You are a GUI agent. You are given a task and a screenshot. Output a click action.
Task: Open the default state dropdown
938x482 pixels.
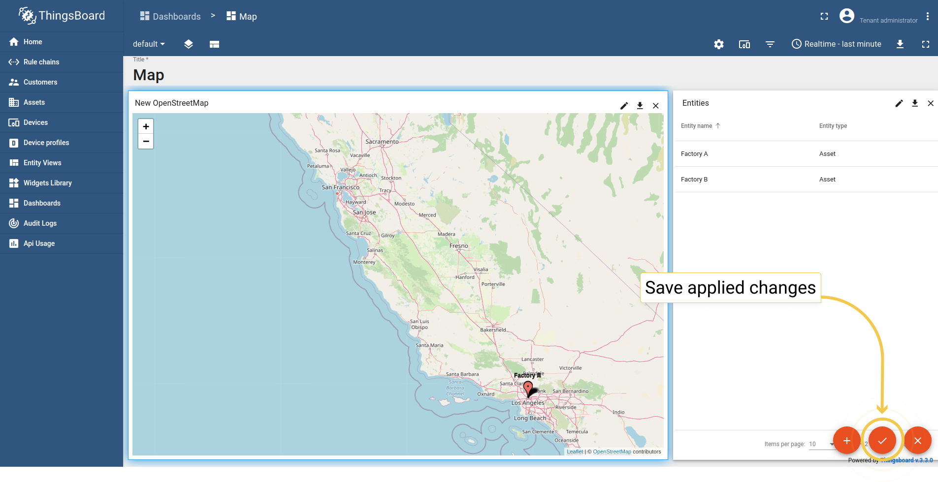tap(149, 44)
